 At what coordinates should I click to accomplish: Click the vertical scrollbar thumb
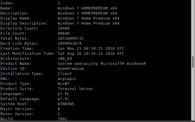point(193,62)
